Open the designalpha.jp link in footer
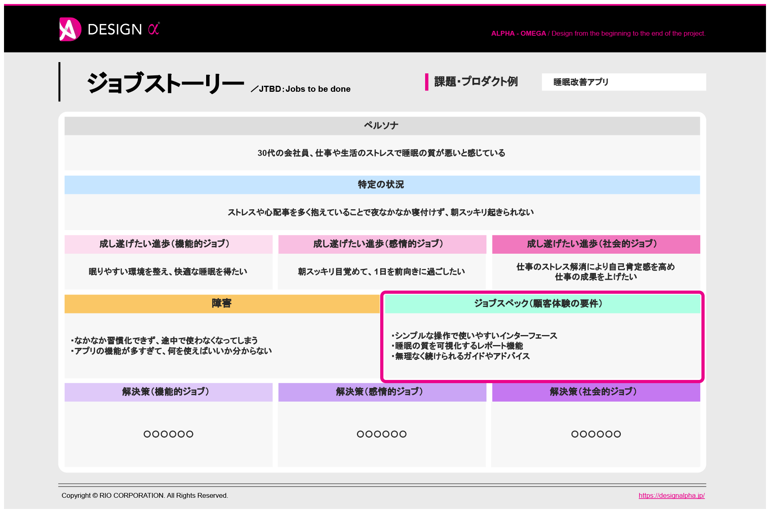The width and height of the screenshot is (770, 513). click(671, 495)
